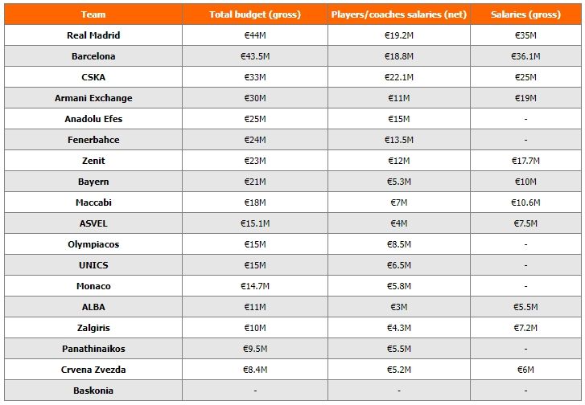Click the Salaries (gross) column header
585x405 pixels.
(525, 14)
